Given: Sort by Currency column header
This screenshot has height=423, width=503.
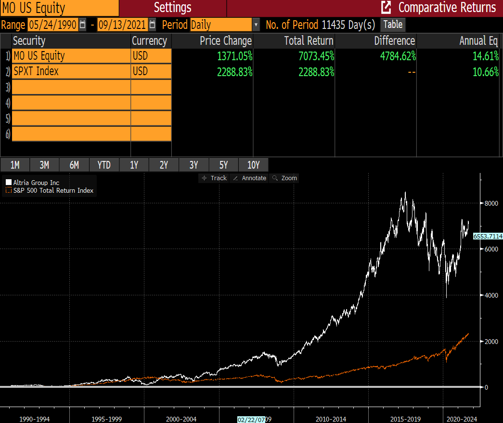Looking at the screenshot, I should (151, 41).
